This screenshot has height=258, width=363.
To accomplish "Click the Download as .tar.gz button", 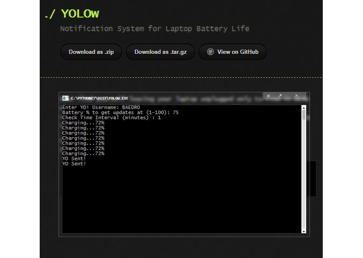I will pos(160,52).
